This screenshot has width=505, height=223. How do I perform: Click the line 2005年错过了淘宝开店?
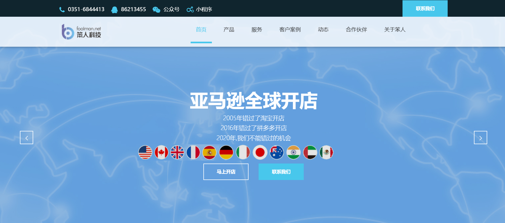click(x=254, y=118)
